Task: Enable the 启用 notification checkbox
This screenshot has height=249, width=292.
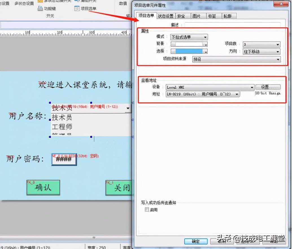Action: [x=147, y=210]
